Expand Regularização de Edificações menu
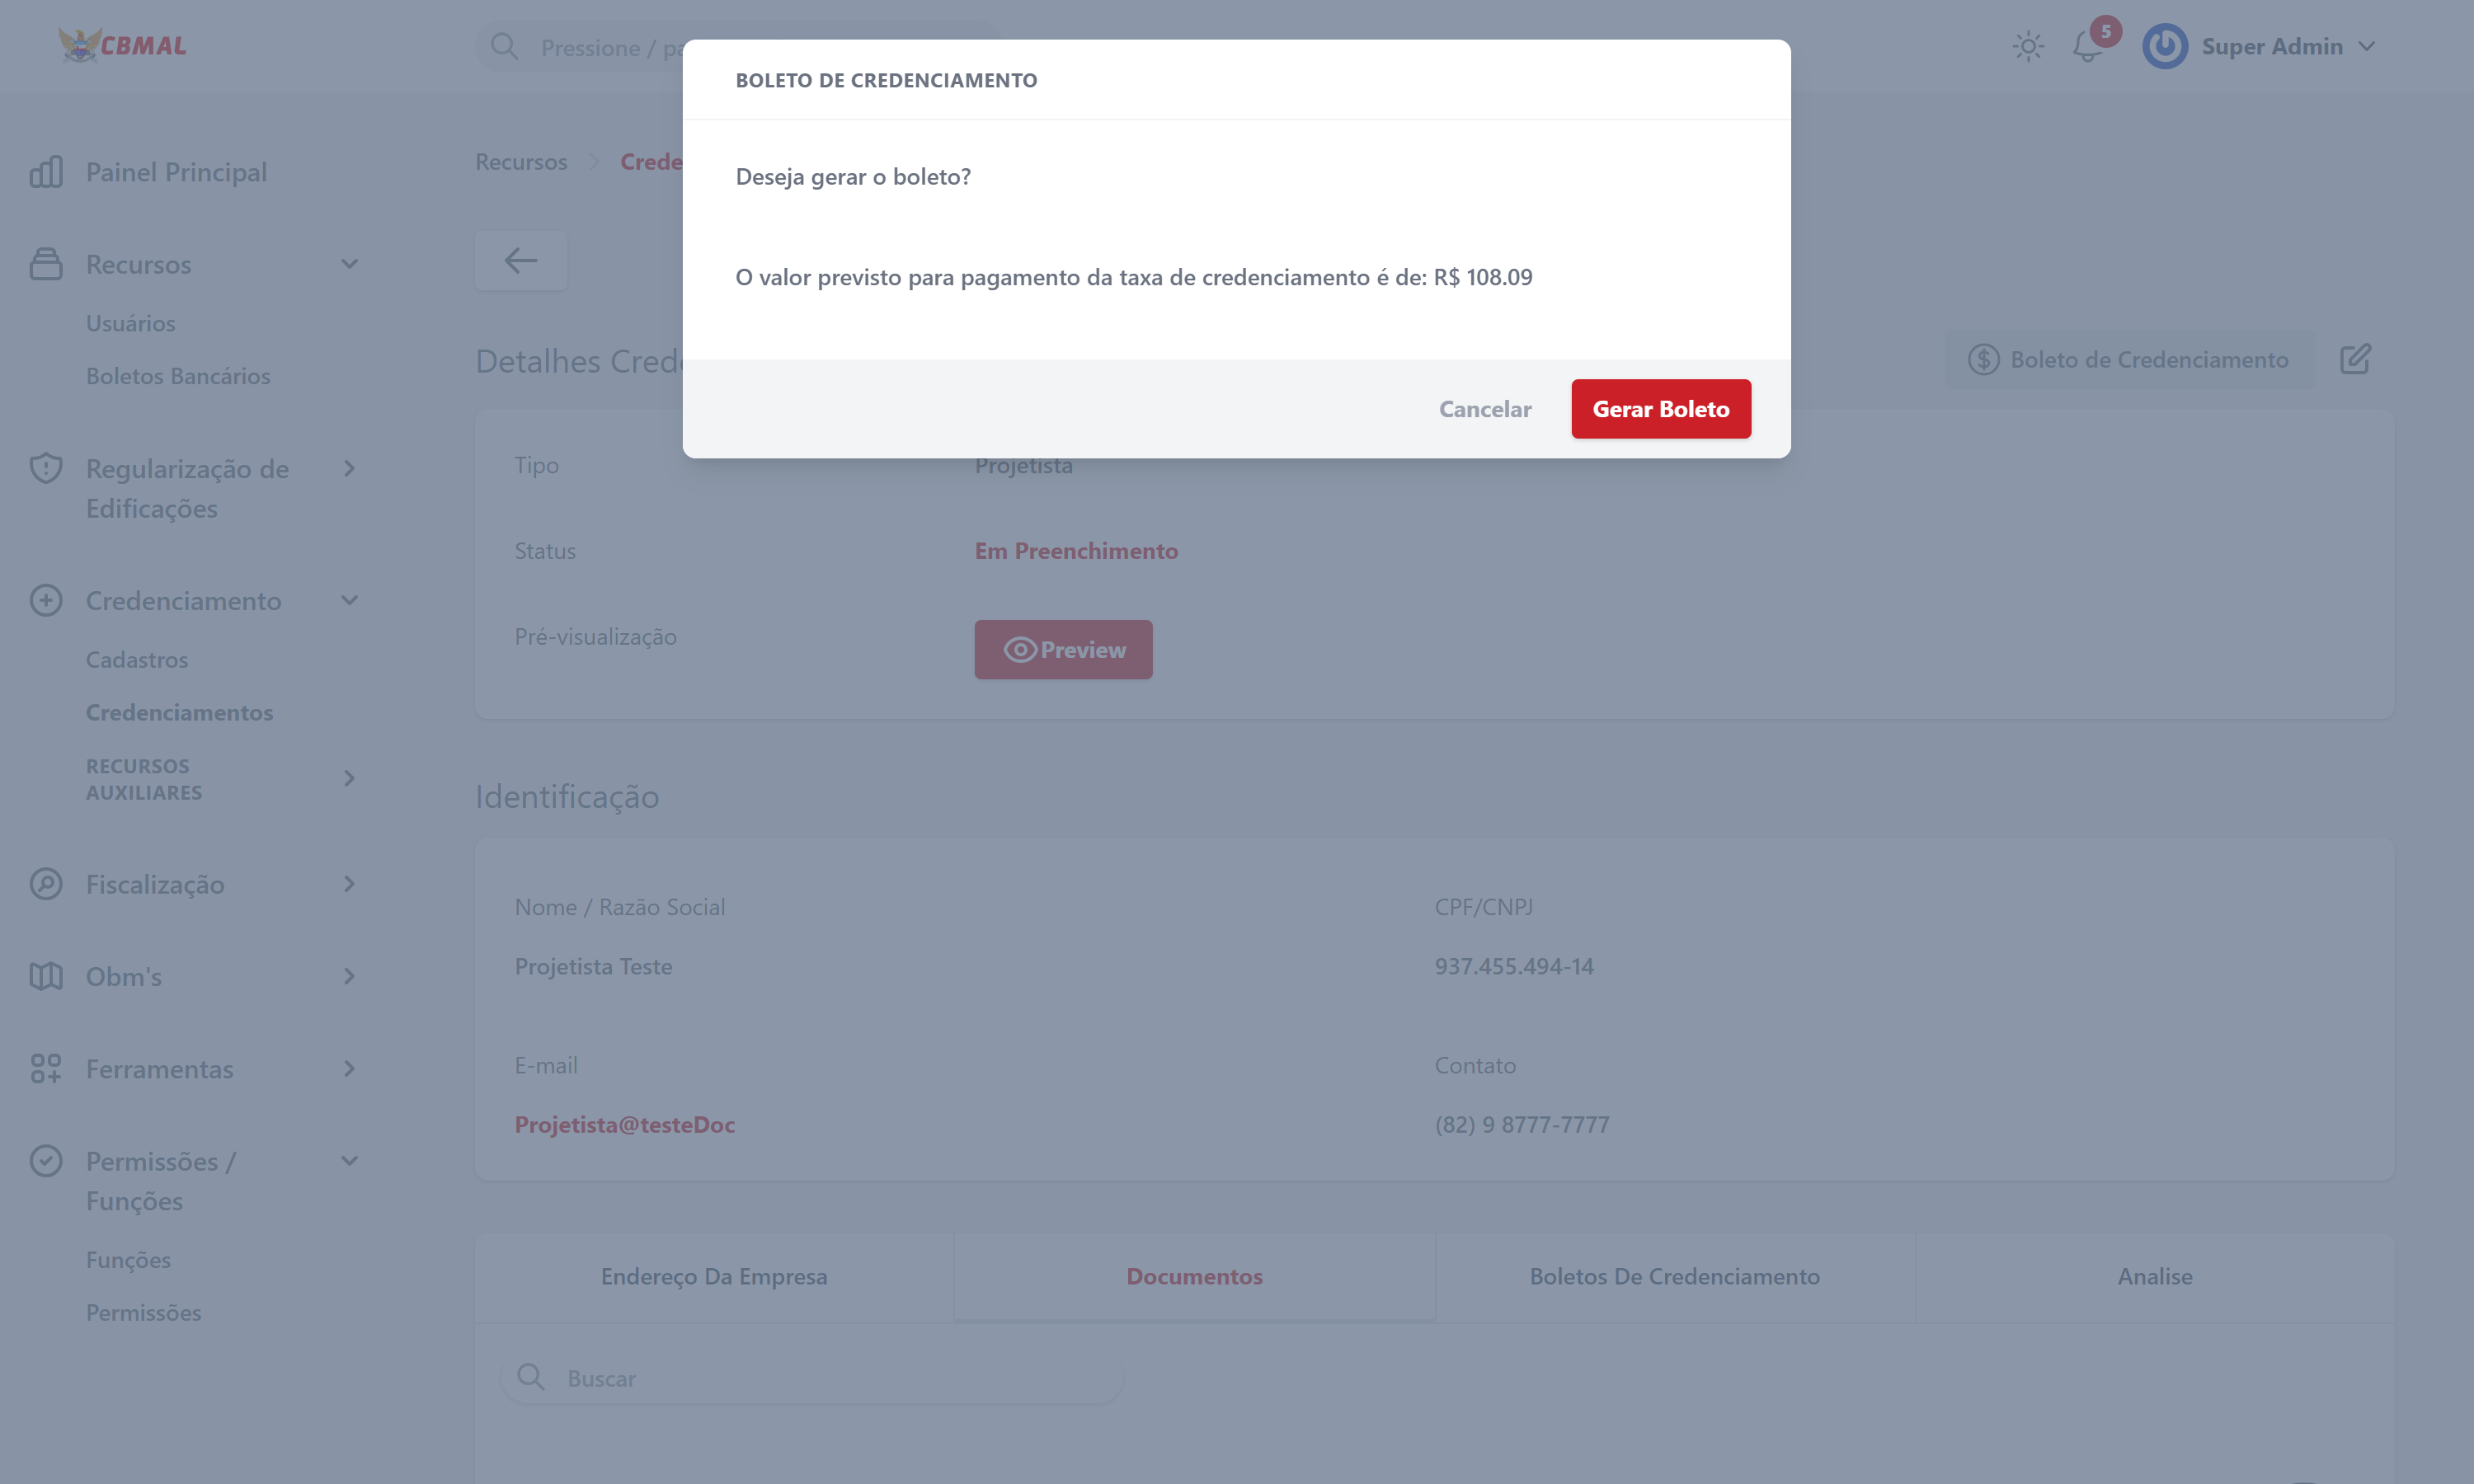The width and height of the screenshot is (2474, 1484). (349, 469)
